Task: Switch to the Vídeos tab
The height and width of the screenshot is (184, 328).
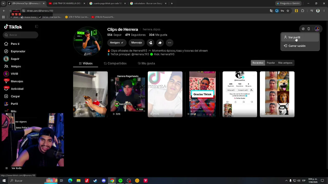Action: (x=86, y=63)
